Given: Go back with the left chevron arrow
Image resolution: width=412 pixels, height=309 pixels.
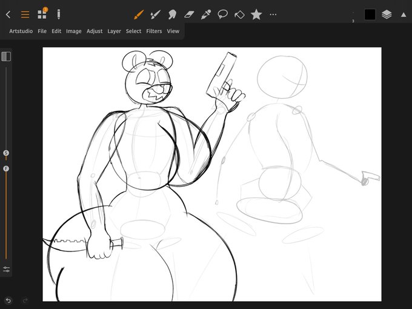Looking at the screenshot, I should (x=8, y=15).
